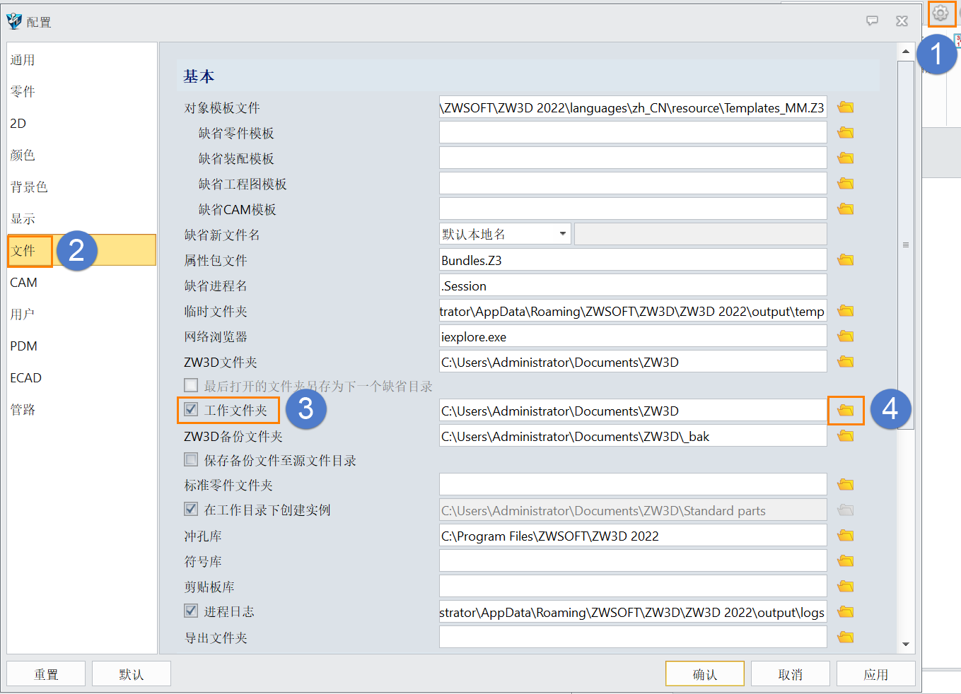Image resolution: width=961 pixels, height=694 pixels.
Task: Select the CAM category
Action: [x=82, y=283]
